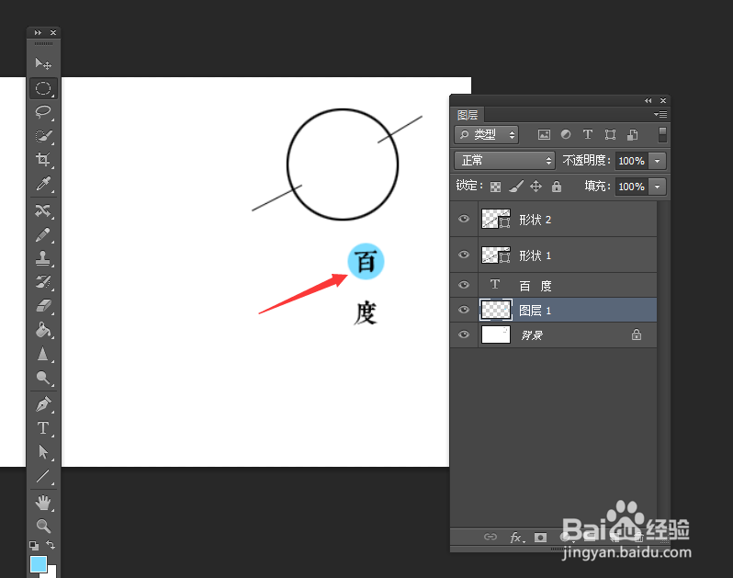Toggle lock position
The width and height of the screenshot is (733, 578).
pos(536,187)
